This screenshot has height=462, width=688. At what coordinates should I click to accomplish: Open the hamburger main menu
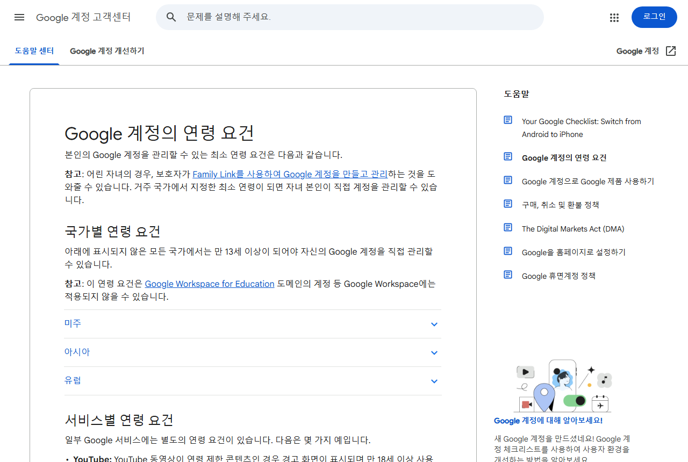(19, 17)
